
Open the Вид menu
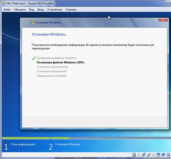31,10
